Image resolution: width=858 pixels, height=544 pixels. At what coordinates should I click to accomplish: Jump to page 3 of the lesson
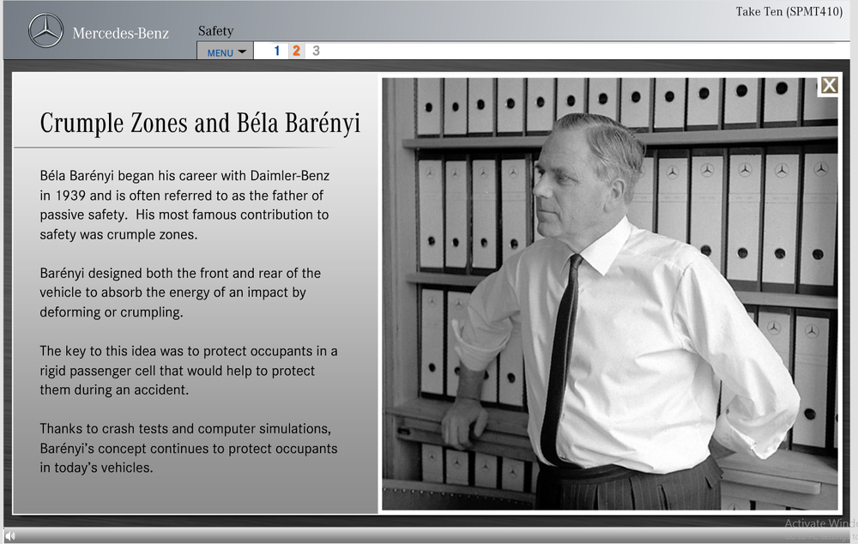point(316,51)
